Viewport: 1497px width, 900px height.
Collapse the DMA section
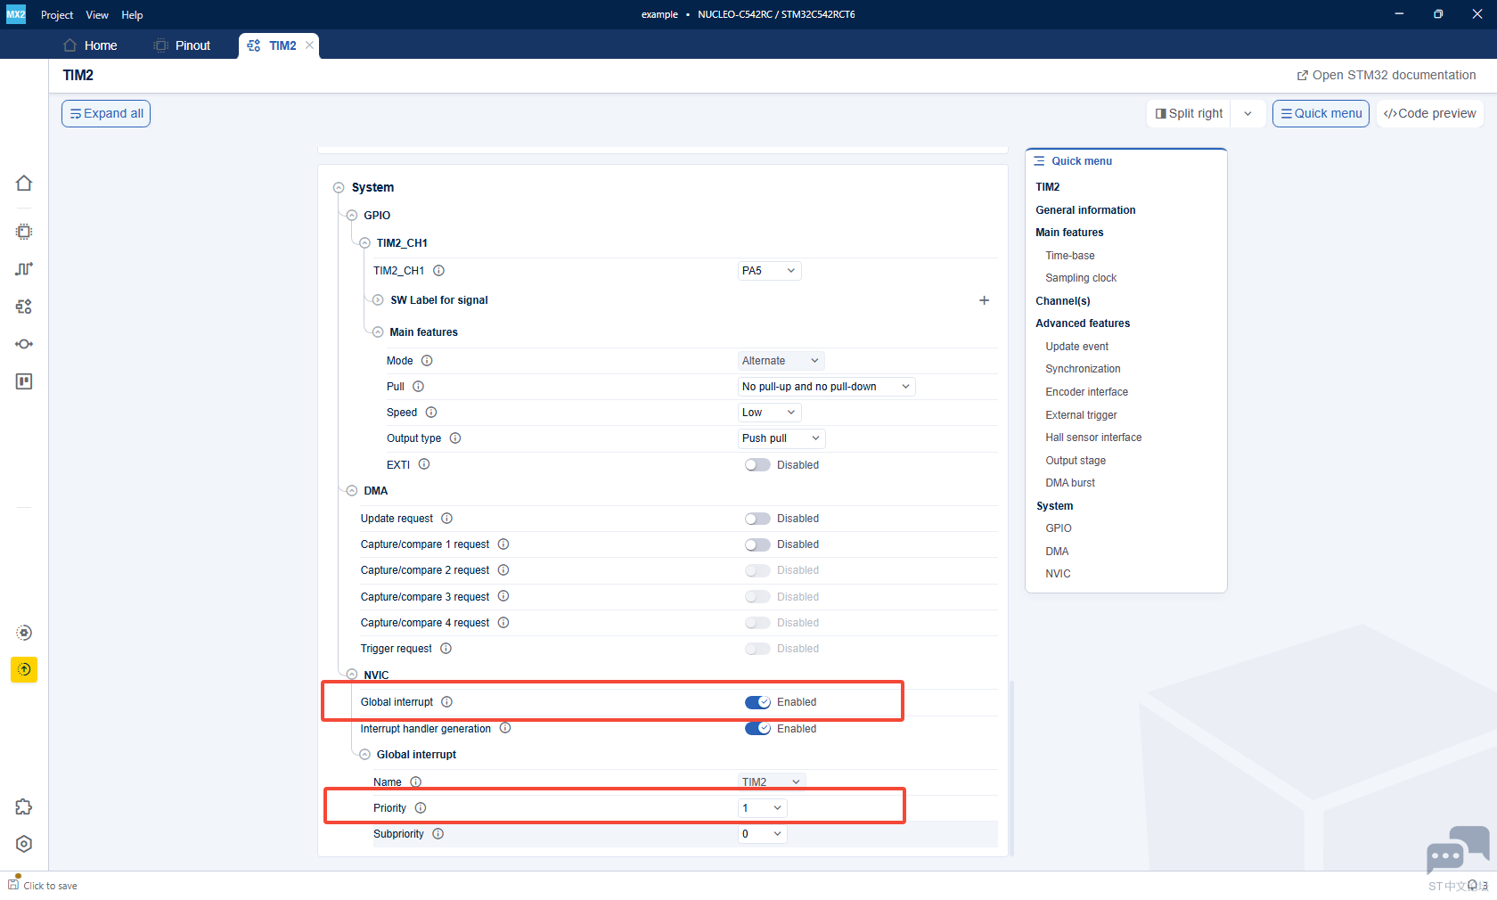tap(352, 491)
